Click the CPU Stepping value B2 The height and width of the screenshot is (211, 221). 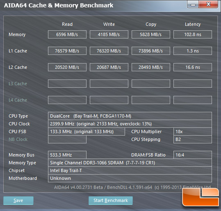click(193, 139)
